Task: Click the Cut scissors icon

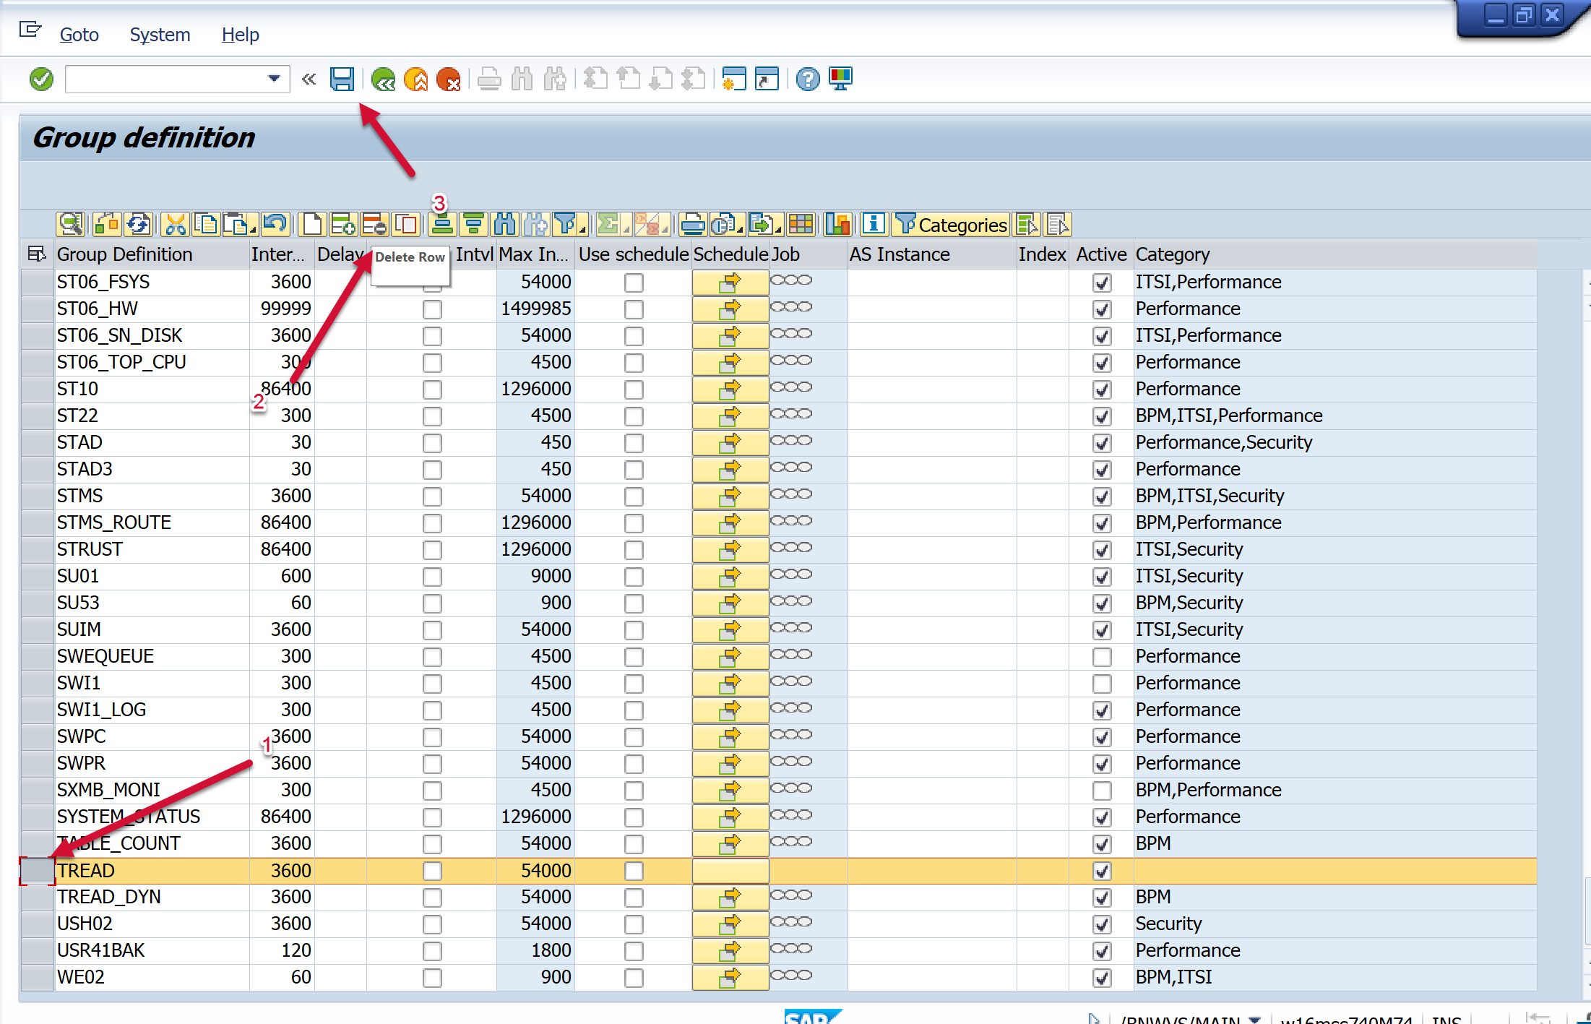Action: pos(176,225)
